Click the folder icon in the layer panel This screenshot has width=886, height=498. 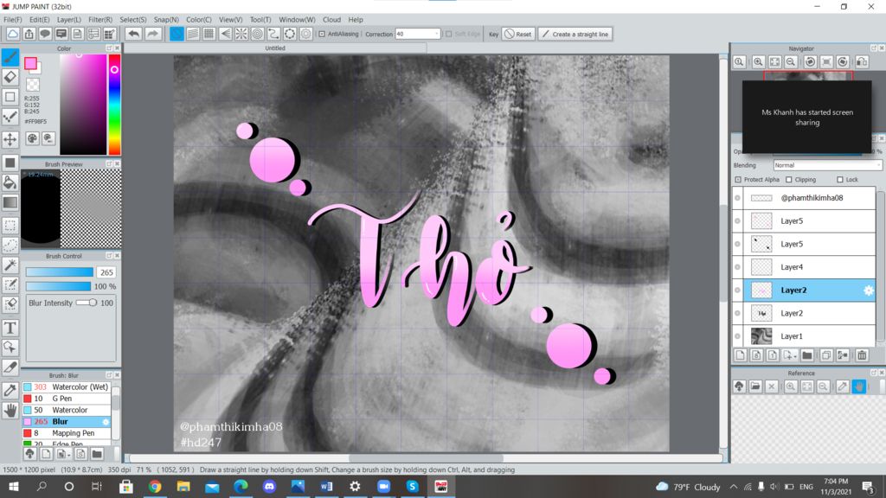[807, 355]
